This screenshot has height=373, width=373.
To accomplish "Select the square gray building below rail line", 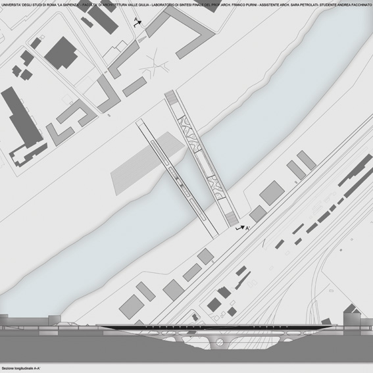I will pos(272,193).
